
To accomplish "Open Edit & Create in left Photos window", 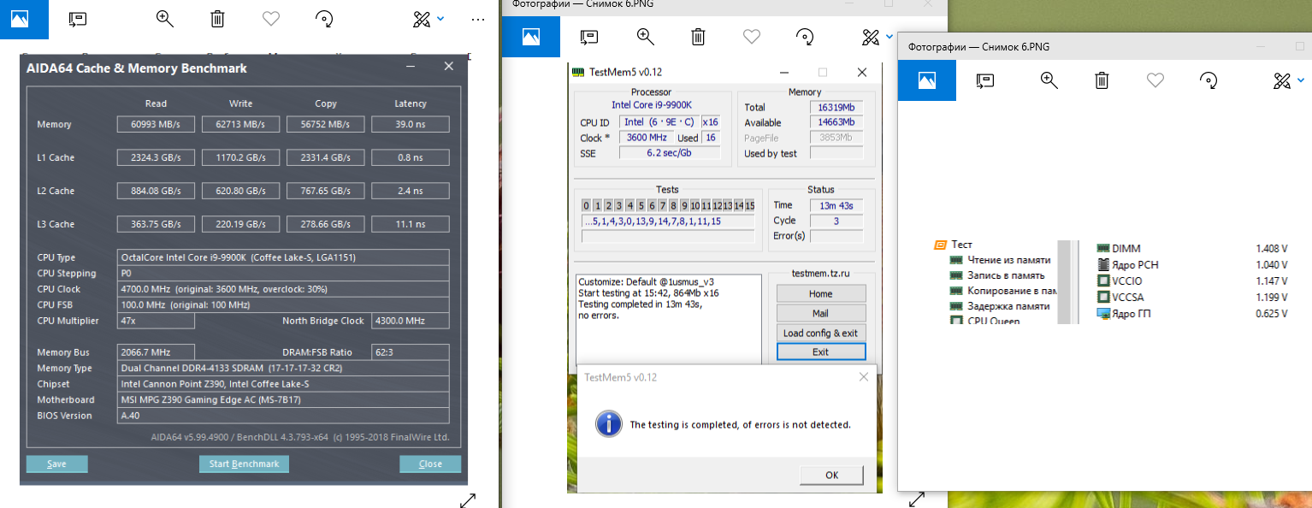I will [421, 19].
